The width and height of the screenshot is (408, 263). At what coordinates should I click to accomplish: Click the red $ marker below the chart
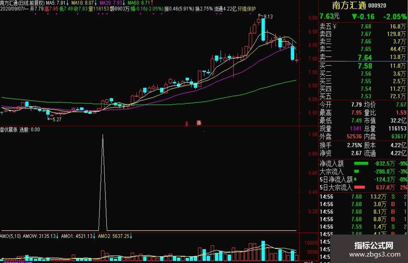click(187, 124)
